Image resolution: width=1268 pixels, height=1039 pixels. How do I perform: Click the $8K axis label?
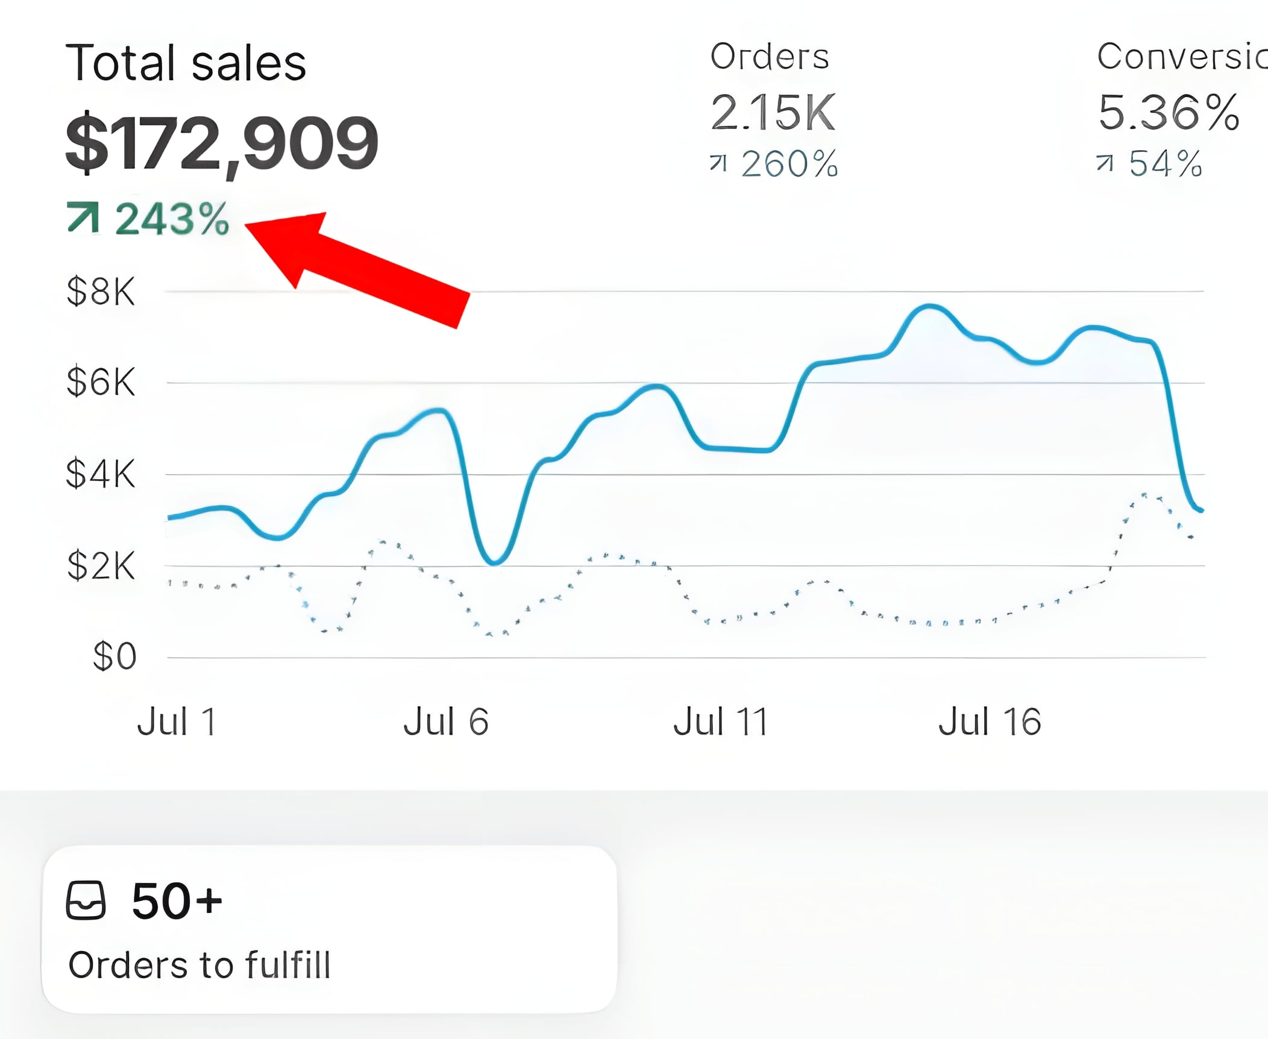[x=101, y=292]
